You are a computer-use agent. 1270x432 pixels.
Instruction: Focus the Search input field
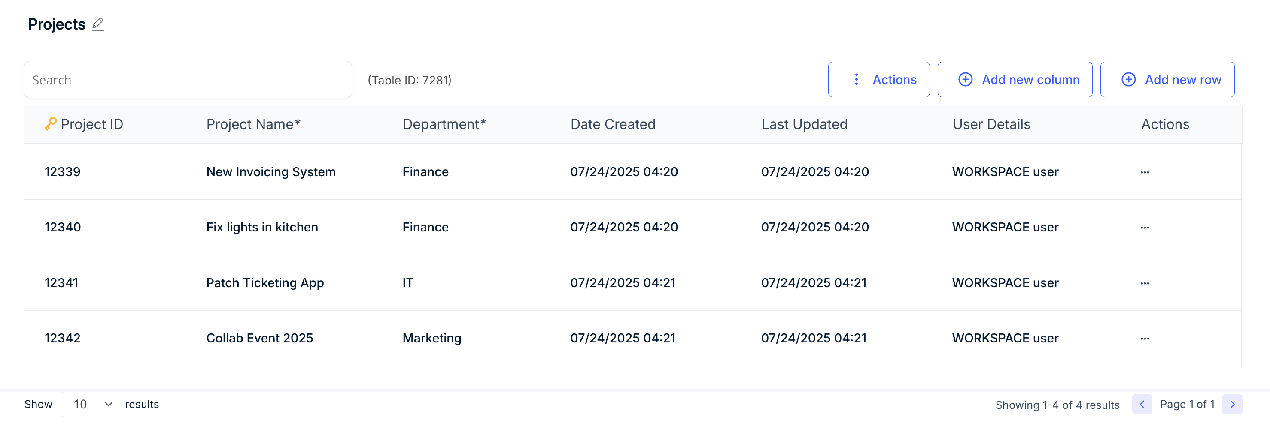coord(188,80)
